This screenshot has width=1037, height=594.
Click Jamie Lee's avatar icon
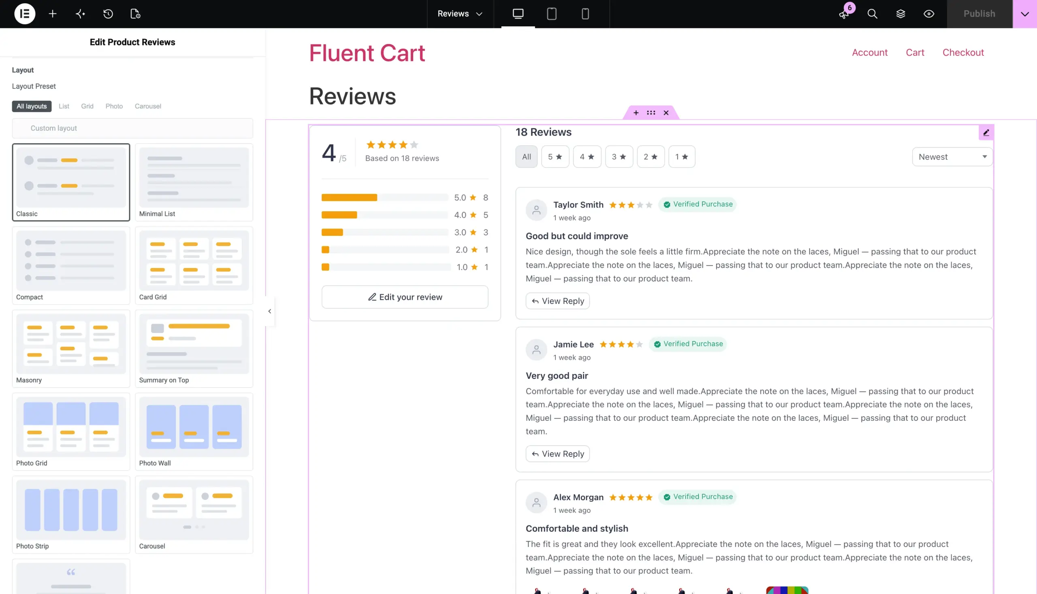click(536, 350)
